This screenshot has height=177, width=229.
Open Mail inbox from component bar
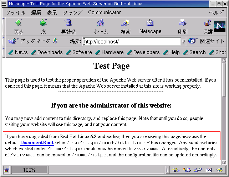click(x=187, y=170)
